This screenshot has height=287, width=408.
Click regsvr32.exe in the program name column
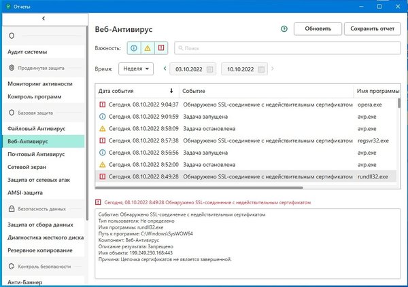coord(373,140)
